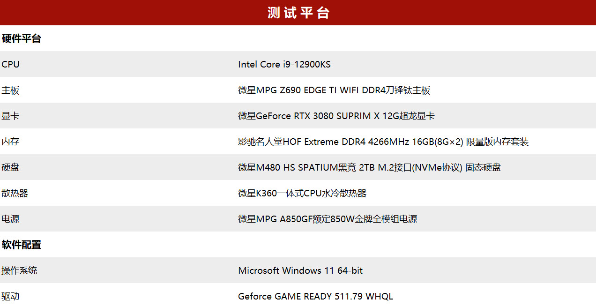
Task: Click the 微星M480 HS SPATIUM SSD entry
Action: [369, 167]
